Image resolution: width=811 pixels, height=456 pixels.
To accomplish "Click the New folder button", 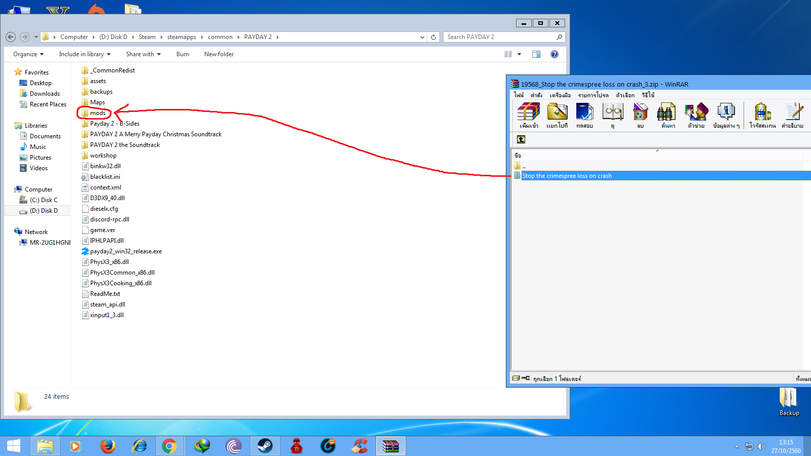I will [x=219, y=54].
